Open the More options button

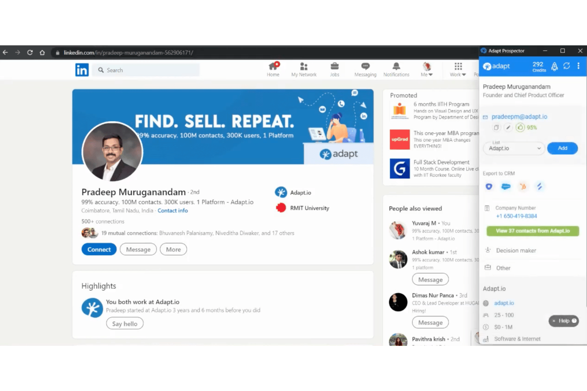pos(173,250)
